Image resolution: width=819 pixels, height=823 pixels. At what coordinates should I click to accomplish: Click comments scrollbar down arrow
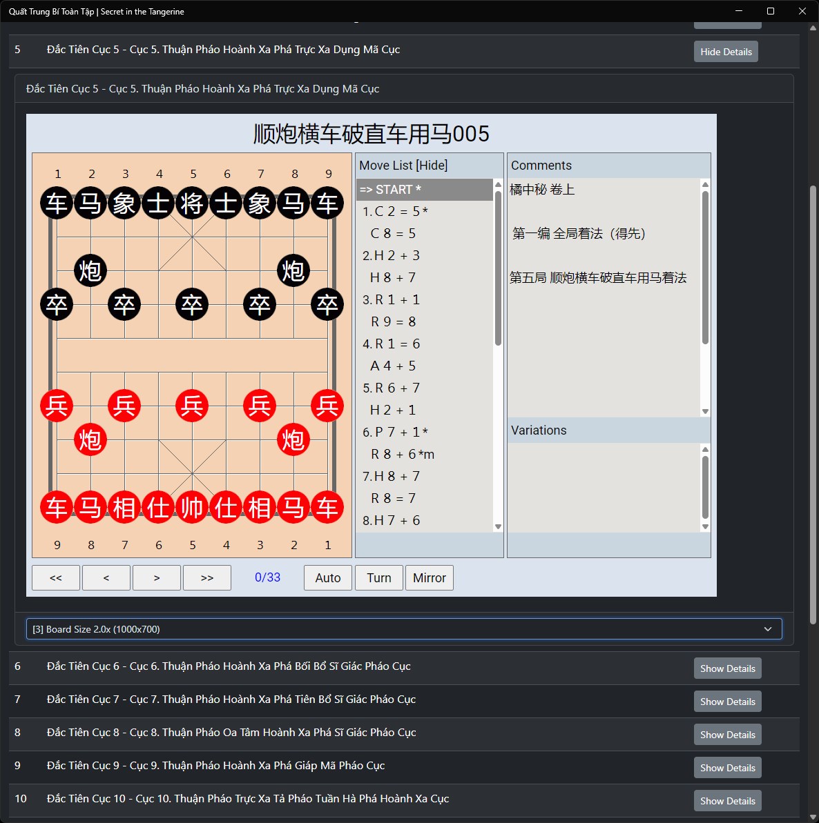(x=706, y=411)
